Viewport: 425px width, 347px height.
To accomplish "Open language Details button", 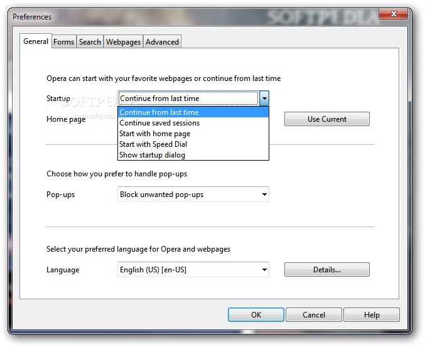I will [x=327, y=270].
